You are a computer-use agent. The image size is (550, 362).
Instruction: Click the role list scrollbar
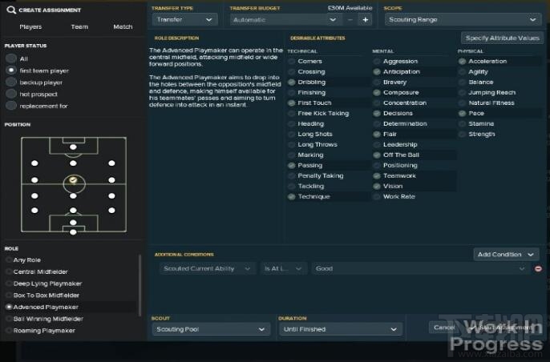tap(140, 286)
